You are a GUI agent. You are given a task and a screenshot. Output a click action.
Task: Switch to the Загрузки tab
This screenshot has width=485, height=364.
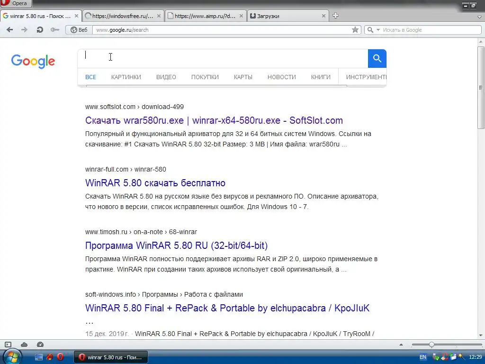pos(287,16)
